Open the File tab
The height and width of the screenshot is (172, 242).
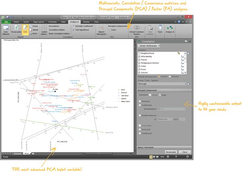(6, 22)
